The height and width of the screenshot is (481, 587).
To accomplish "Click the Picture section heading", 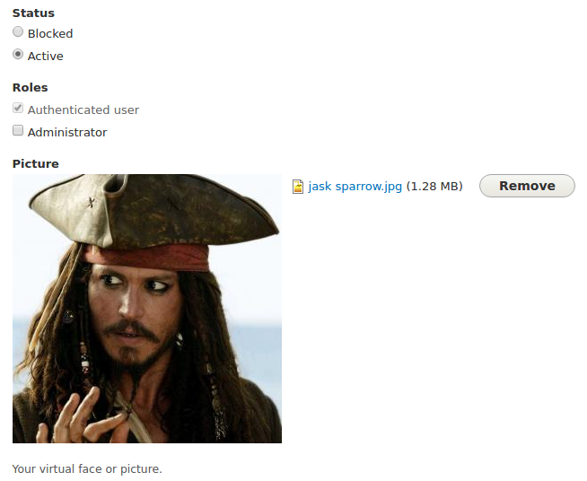I will pyautogui.click(x=36, y=164).
